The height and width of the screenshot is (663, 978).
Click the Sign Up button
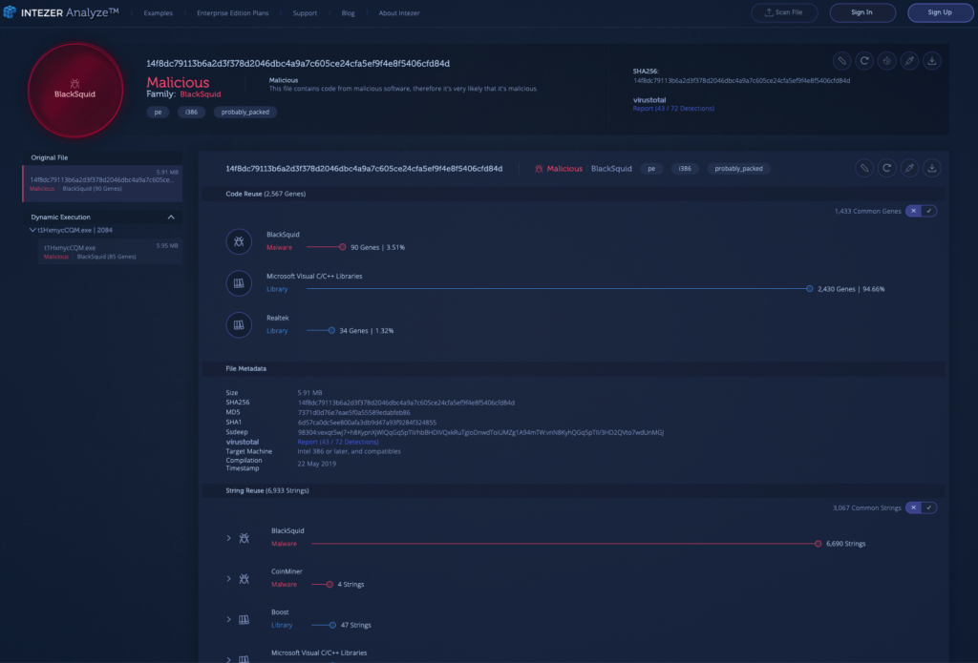940,12
